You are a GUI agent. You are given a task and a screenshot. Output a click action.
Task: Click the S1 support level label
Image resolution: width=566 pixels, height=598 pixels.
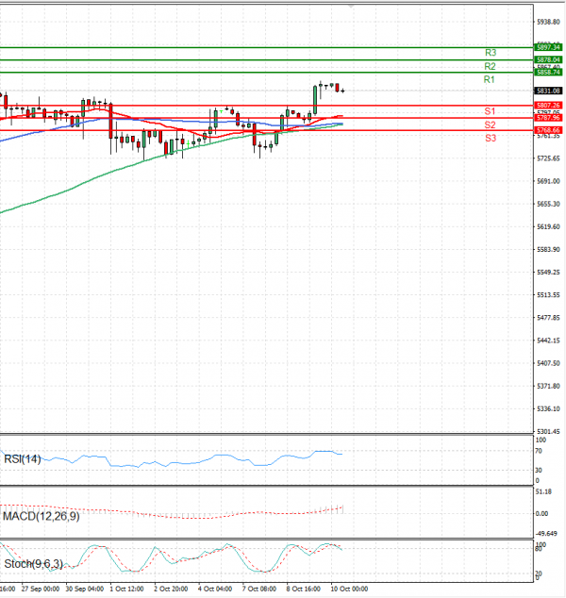[x=490, y=111]
